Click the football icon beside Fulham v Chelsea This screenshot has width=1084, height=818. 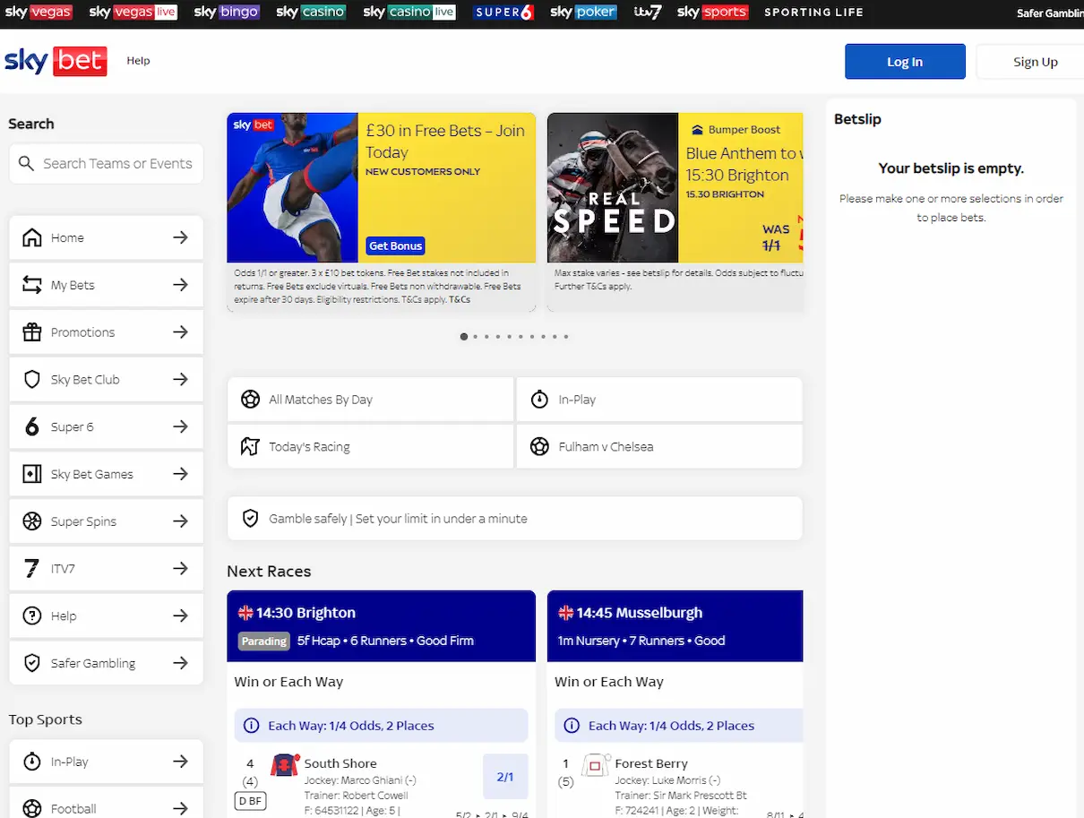click(x=539, y=446)
